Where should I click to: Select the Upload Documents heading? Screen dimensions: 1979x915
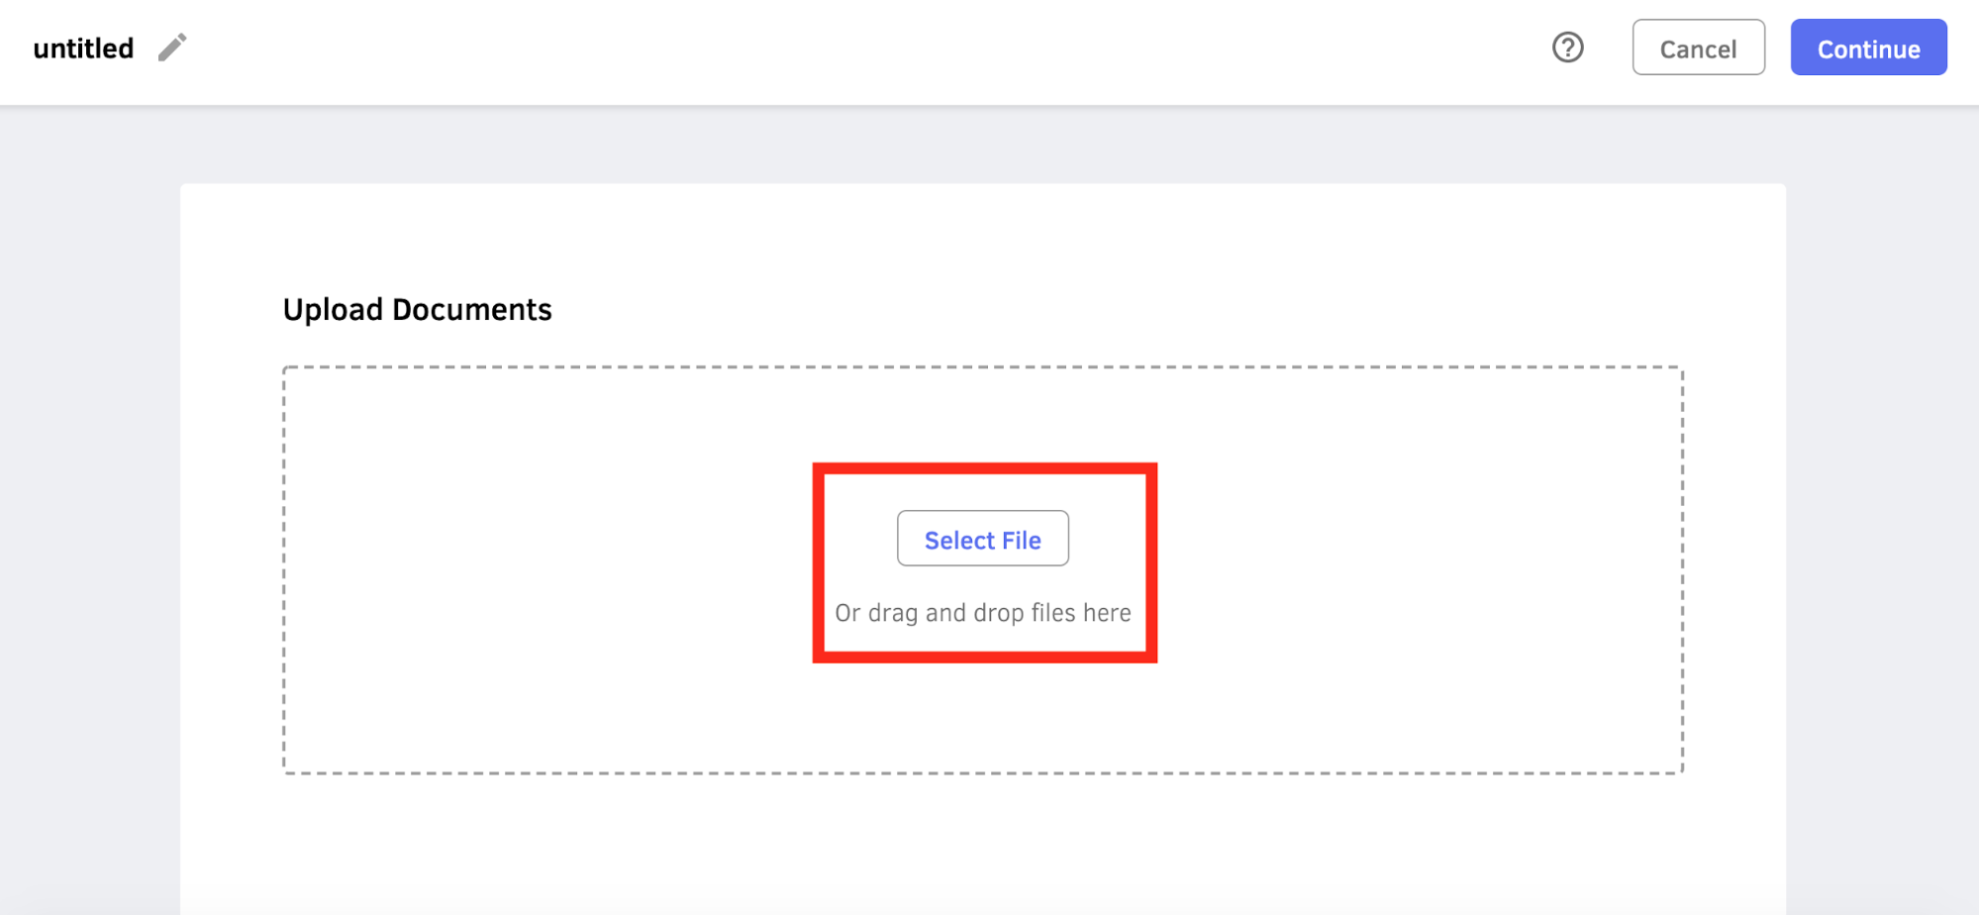[417, 310]
